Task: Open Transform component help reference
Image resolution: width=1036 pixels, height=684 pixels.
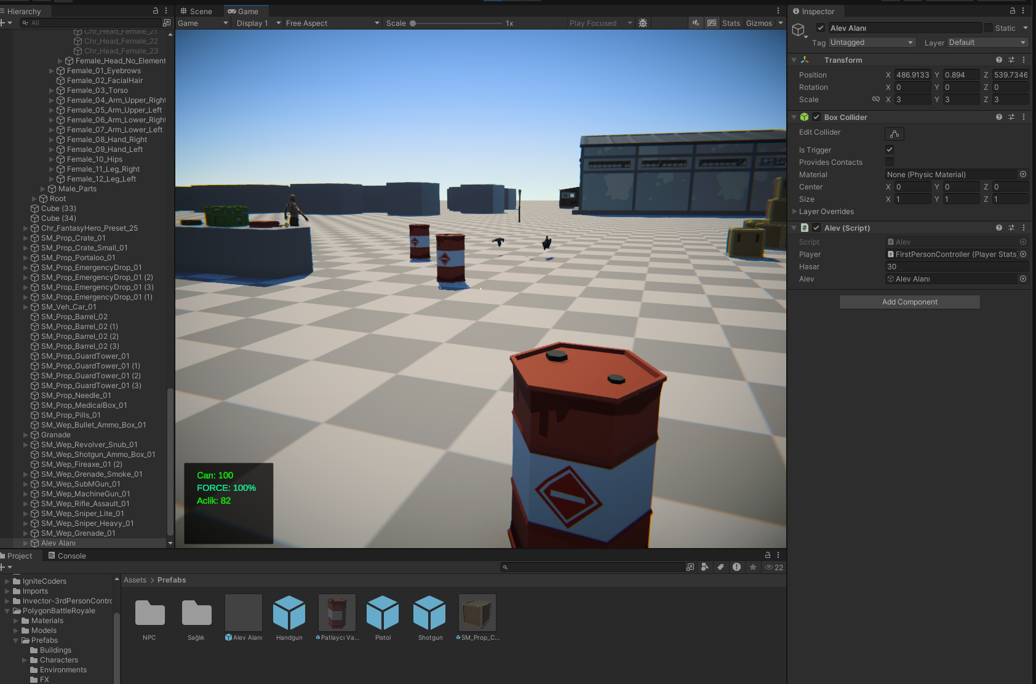Action: tap(998, 60)
